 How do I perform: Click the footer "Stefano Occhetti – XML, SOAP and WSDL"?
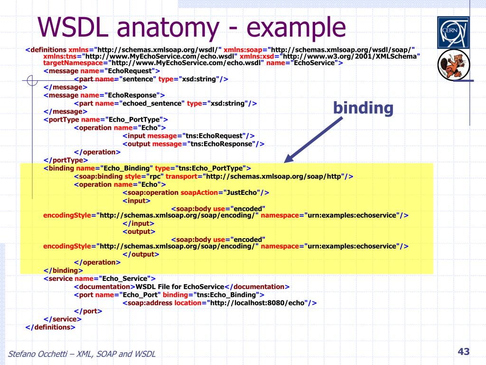pyautogui.click(x=82, y=354)
